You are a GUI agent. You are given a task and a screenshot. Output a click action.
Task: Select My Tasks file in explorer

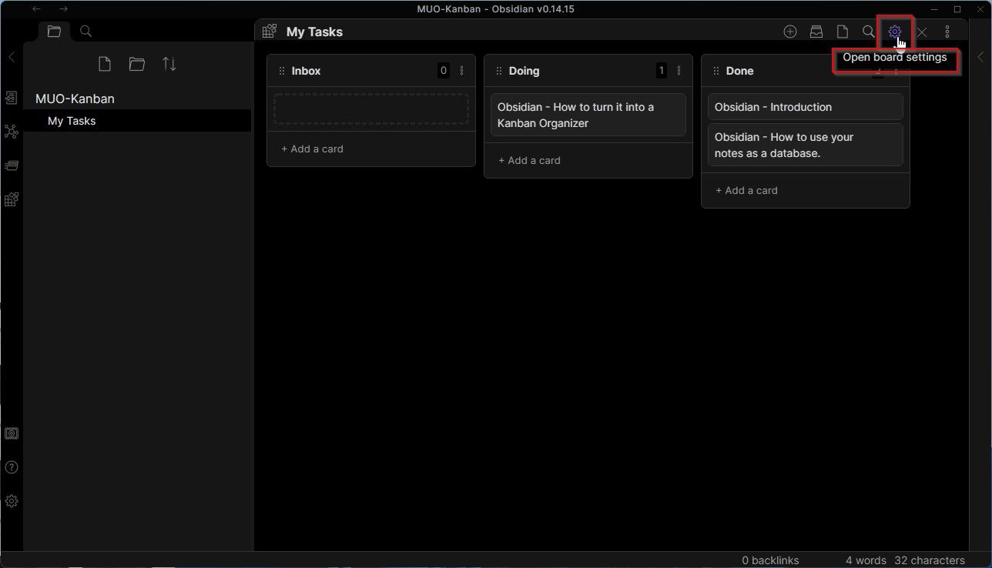coord(137,121)
